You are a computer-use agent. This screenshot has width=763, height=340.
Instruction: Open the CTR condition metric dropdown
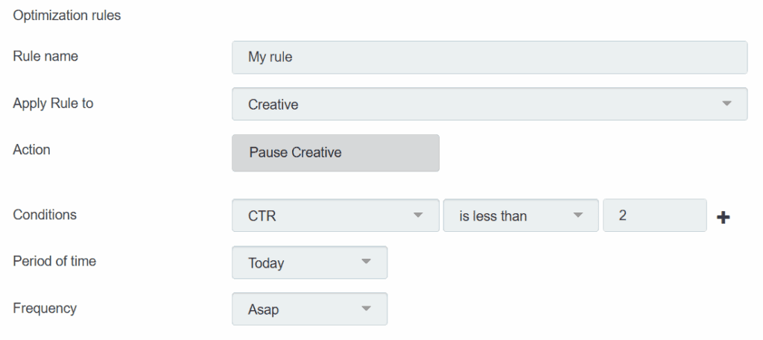335,215
